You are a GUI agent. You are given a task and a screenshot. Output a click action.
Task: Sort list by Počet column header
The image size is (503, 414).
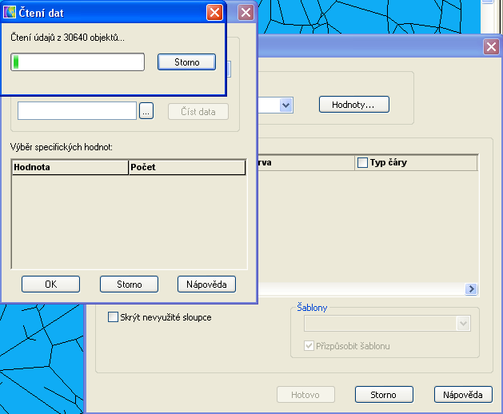[x=186, y=168]
